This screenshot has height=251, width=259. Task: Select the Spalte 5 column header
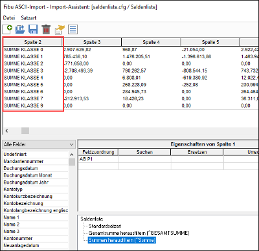[210, 42]
